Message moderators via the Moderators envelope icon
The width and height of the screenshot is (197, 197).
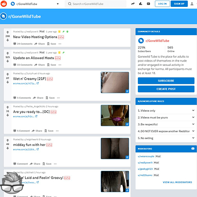tap(193, 149)
